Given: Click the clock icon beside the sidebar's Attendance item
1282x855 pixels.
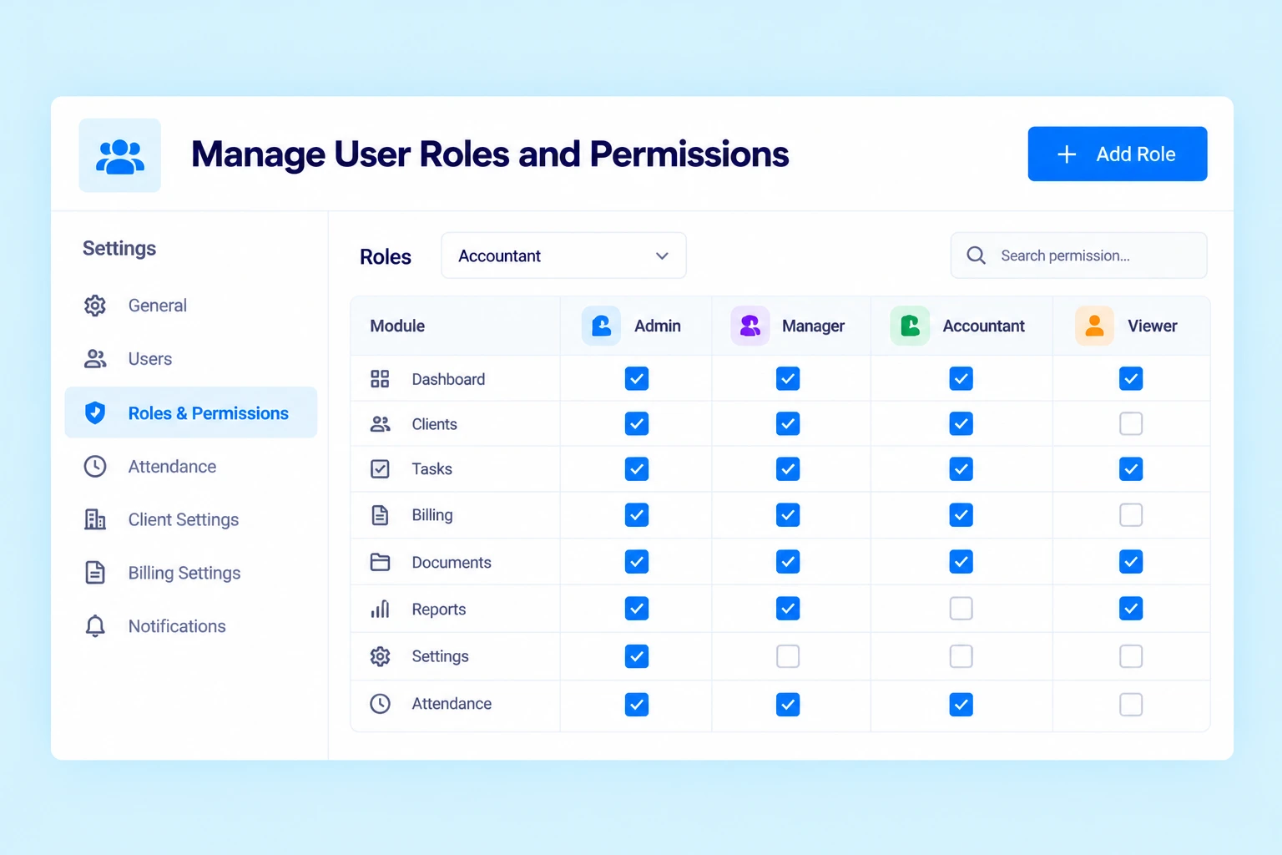Looking at the screenshot, I should [x=95, y=467].
